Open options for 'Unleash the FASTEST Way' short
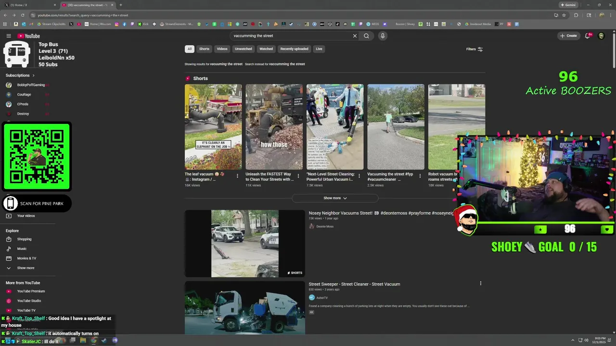The height and width of the screenshot is (346, 616). pyautogui.click(x=298, y=176)
